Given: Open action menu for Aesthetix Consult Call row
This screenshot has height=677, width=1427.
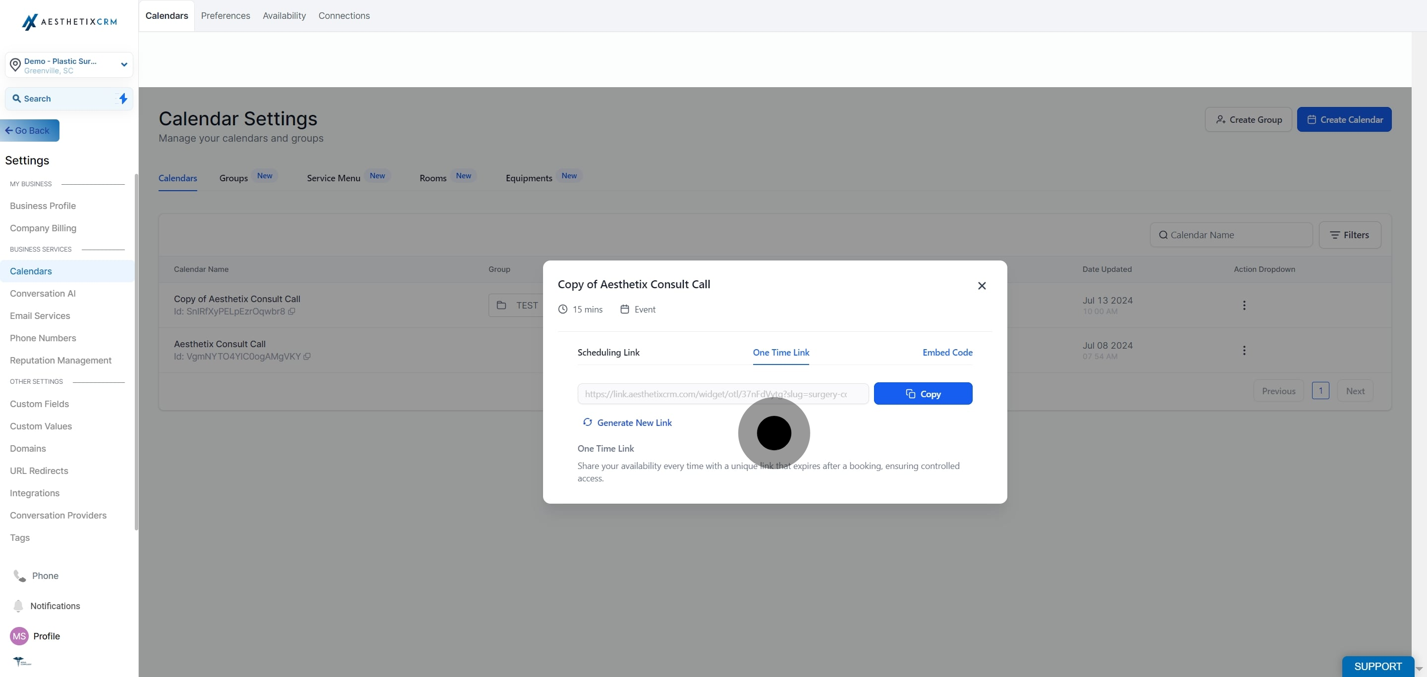Looking at the screenshot, I should point(1244,351).
